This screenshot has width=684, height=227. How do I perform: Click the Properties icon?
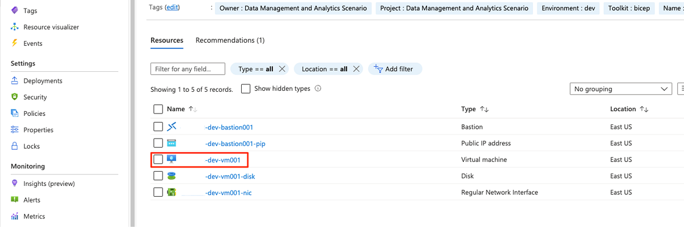15,130
